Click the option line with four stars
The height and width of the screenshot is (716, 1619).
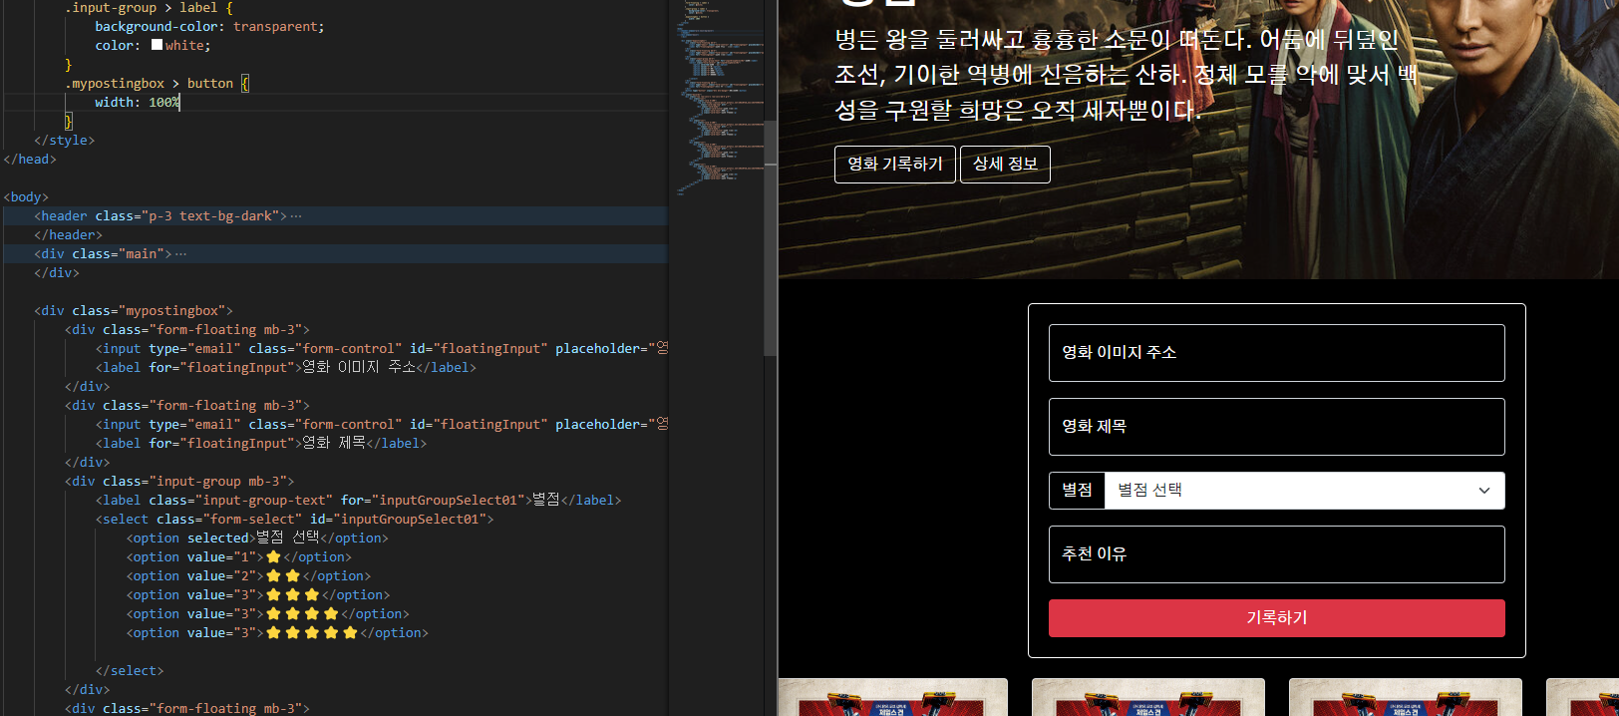[x=268, y=614]
